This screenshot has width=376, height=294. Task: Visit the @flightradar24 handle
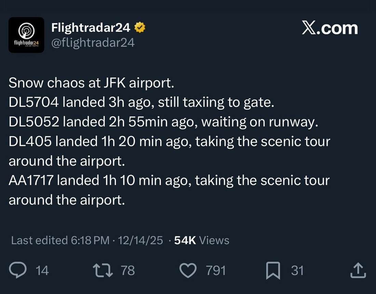click(x=93, y=43)
